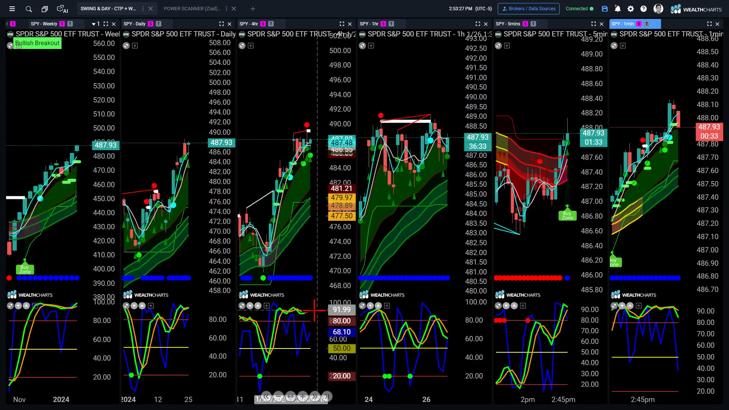Screen dimensions: 729x410
Task: Open Brokers / Data Sources
Action: pyautogui.click(x=529, y=9)
